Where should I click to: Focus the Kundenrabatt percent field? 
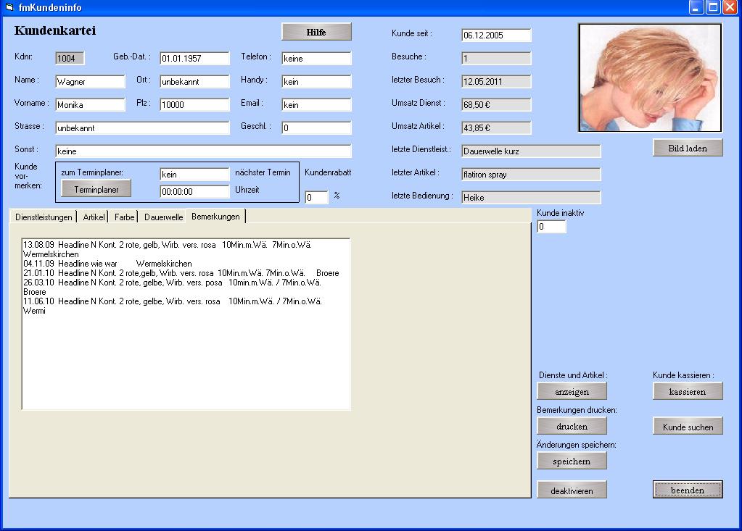(x=316, y=198)
